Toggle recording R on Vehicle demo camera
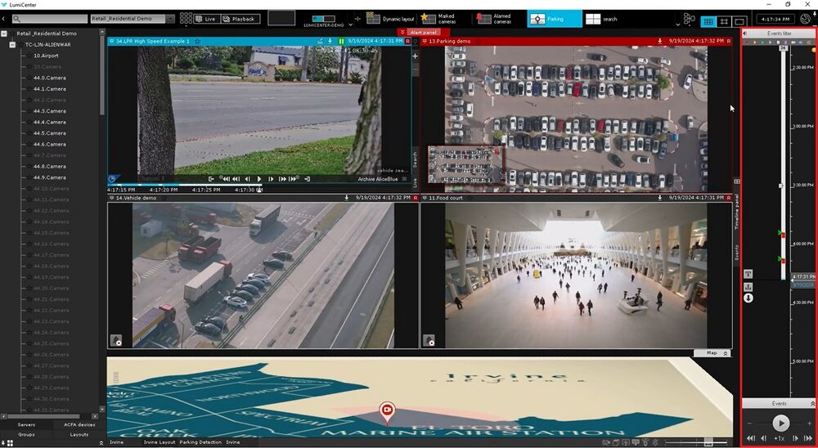The image size is (818, 448). tap(416, 198)
